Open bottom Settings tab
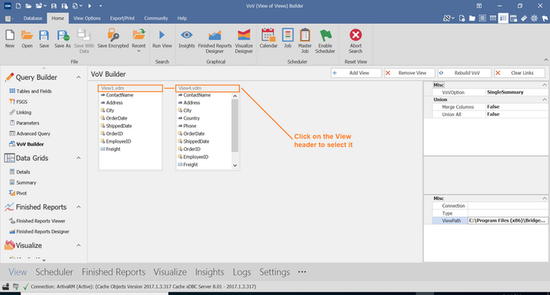 coord(275,272)
